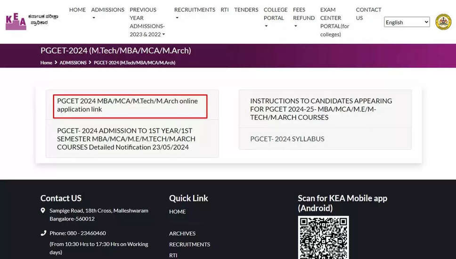
Task: Expand Previous Year Admissions 2023 & 2022
Action: (147, 22)
